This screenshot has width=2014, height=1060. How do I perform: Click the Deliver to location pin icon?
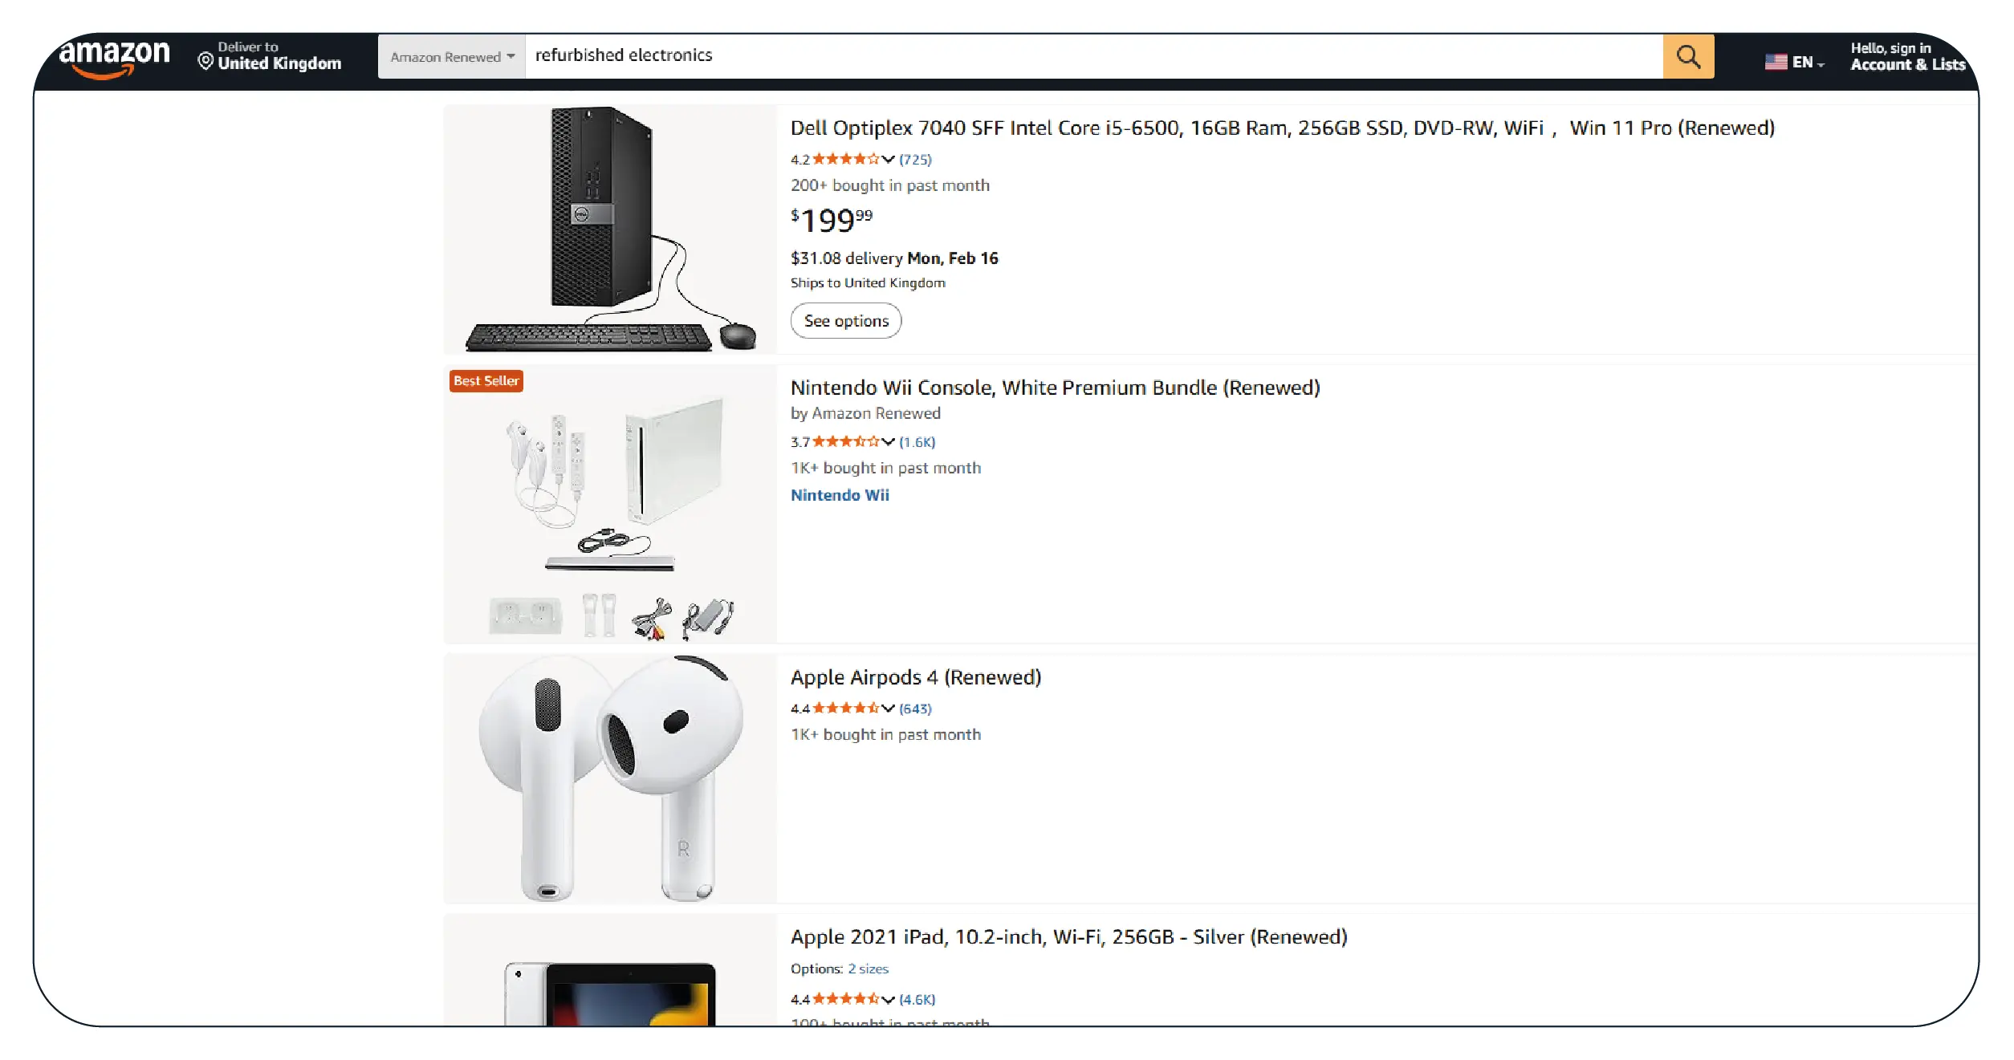(205, 62)
